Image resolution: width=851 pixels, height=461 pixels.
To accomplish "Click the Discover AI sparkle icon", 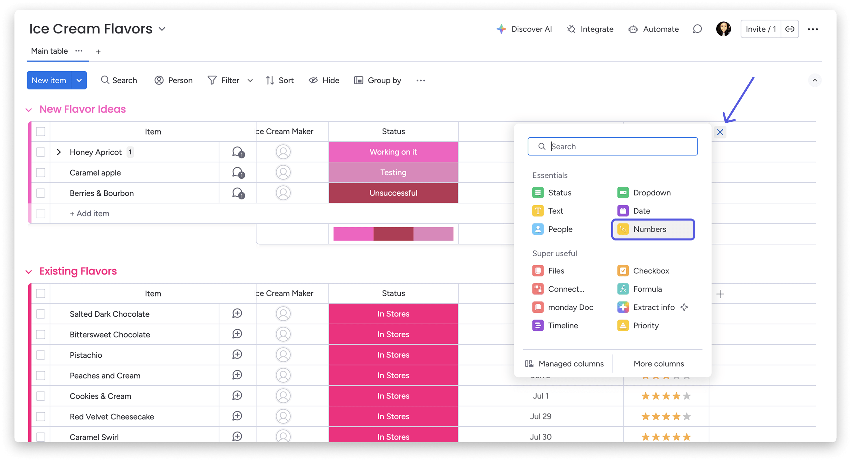I will (501, 29).
